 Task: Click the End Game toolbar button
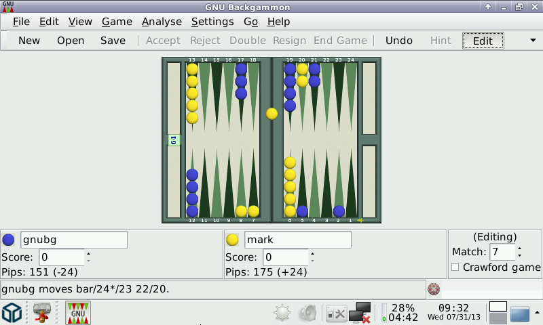(x=340, y=41)
